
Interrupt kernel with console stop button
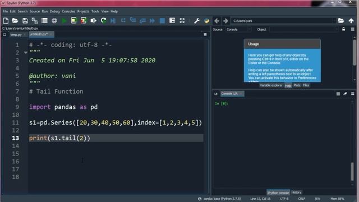[x=338, y=94]
